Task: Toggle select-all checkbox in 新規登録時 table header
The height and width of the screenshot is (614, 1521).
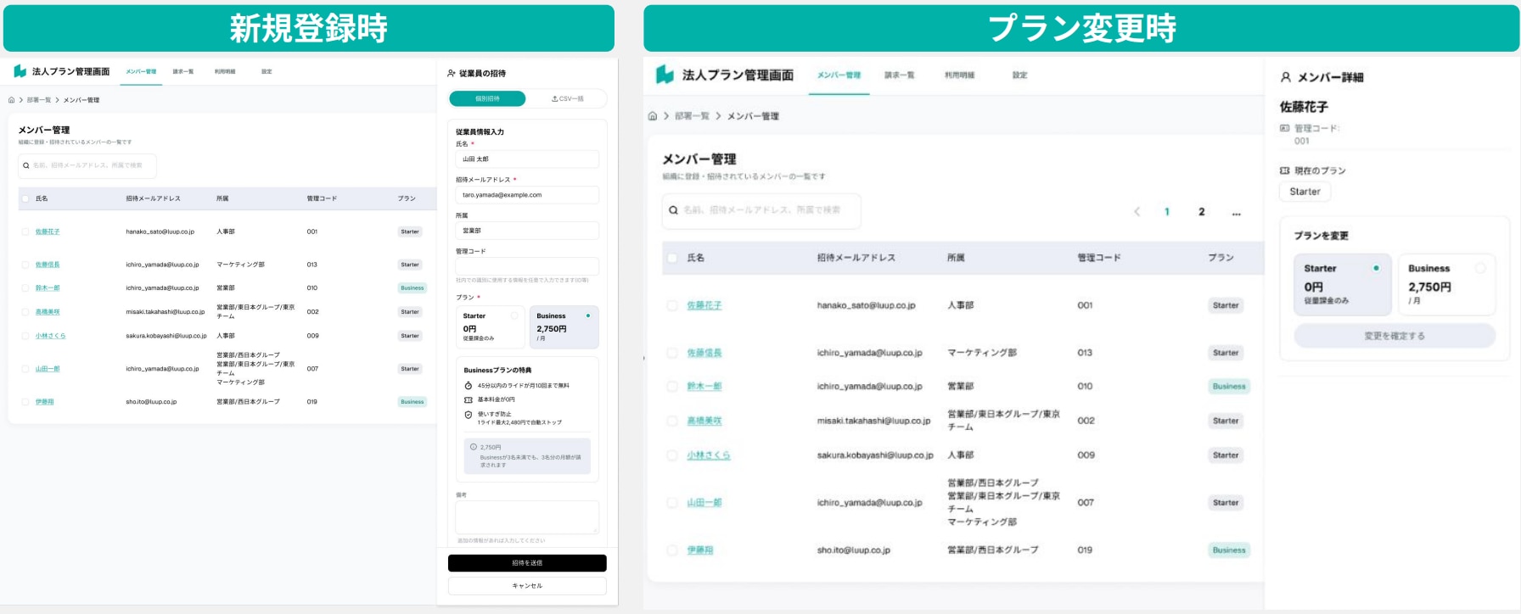Action: [25, 198]
